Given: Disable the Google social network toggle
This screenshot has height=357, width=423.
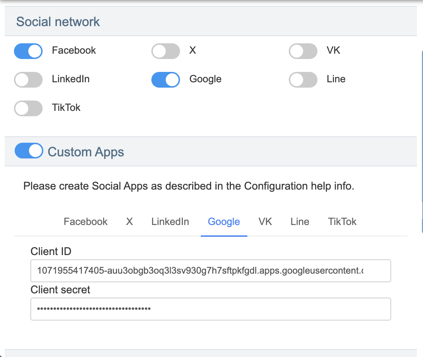Looking at the screenshot, I should (x=165, y=79).
